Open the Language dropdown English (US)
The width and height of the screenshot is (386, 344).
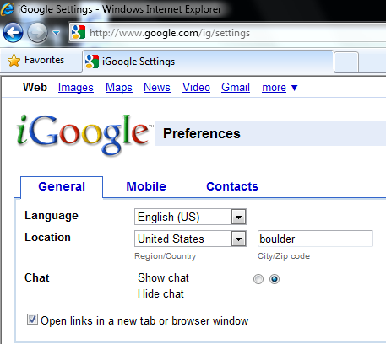pos(190,217)
